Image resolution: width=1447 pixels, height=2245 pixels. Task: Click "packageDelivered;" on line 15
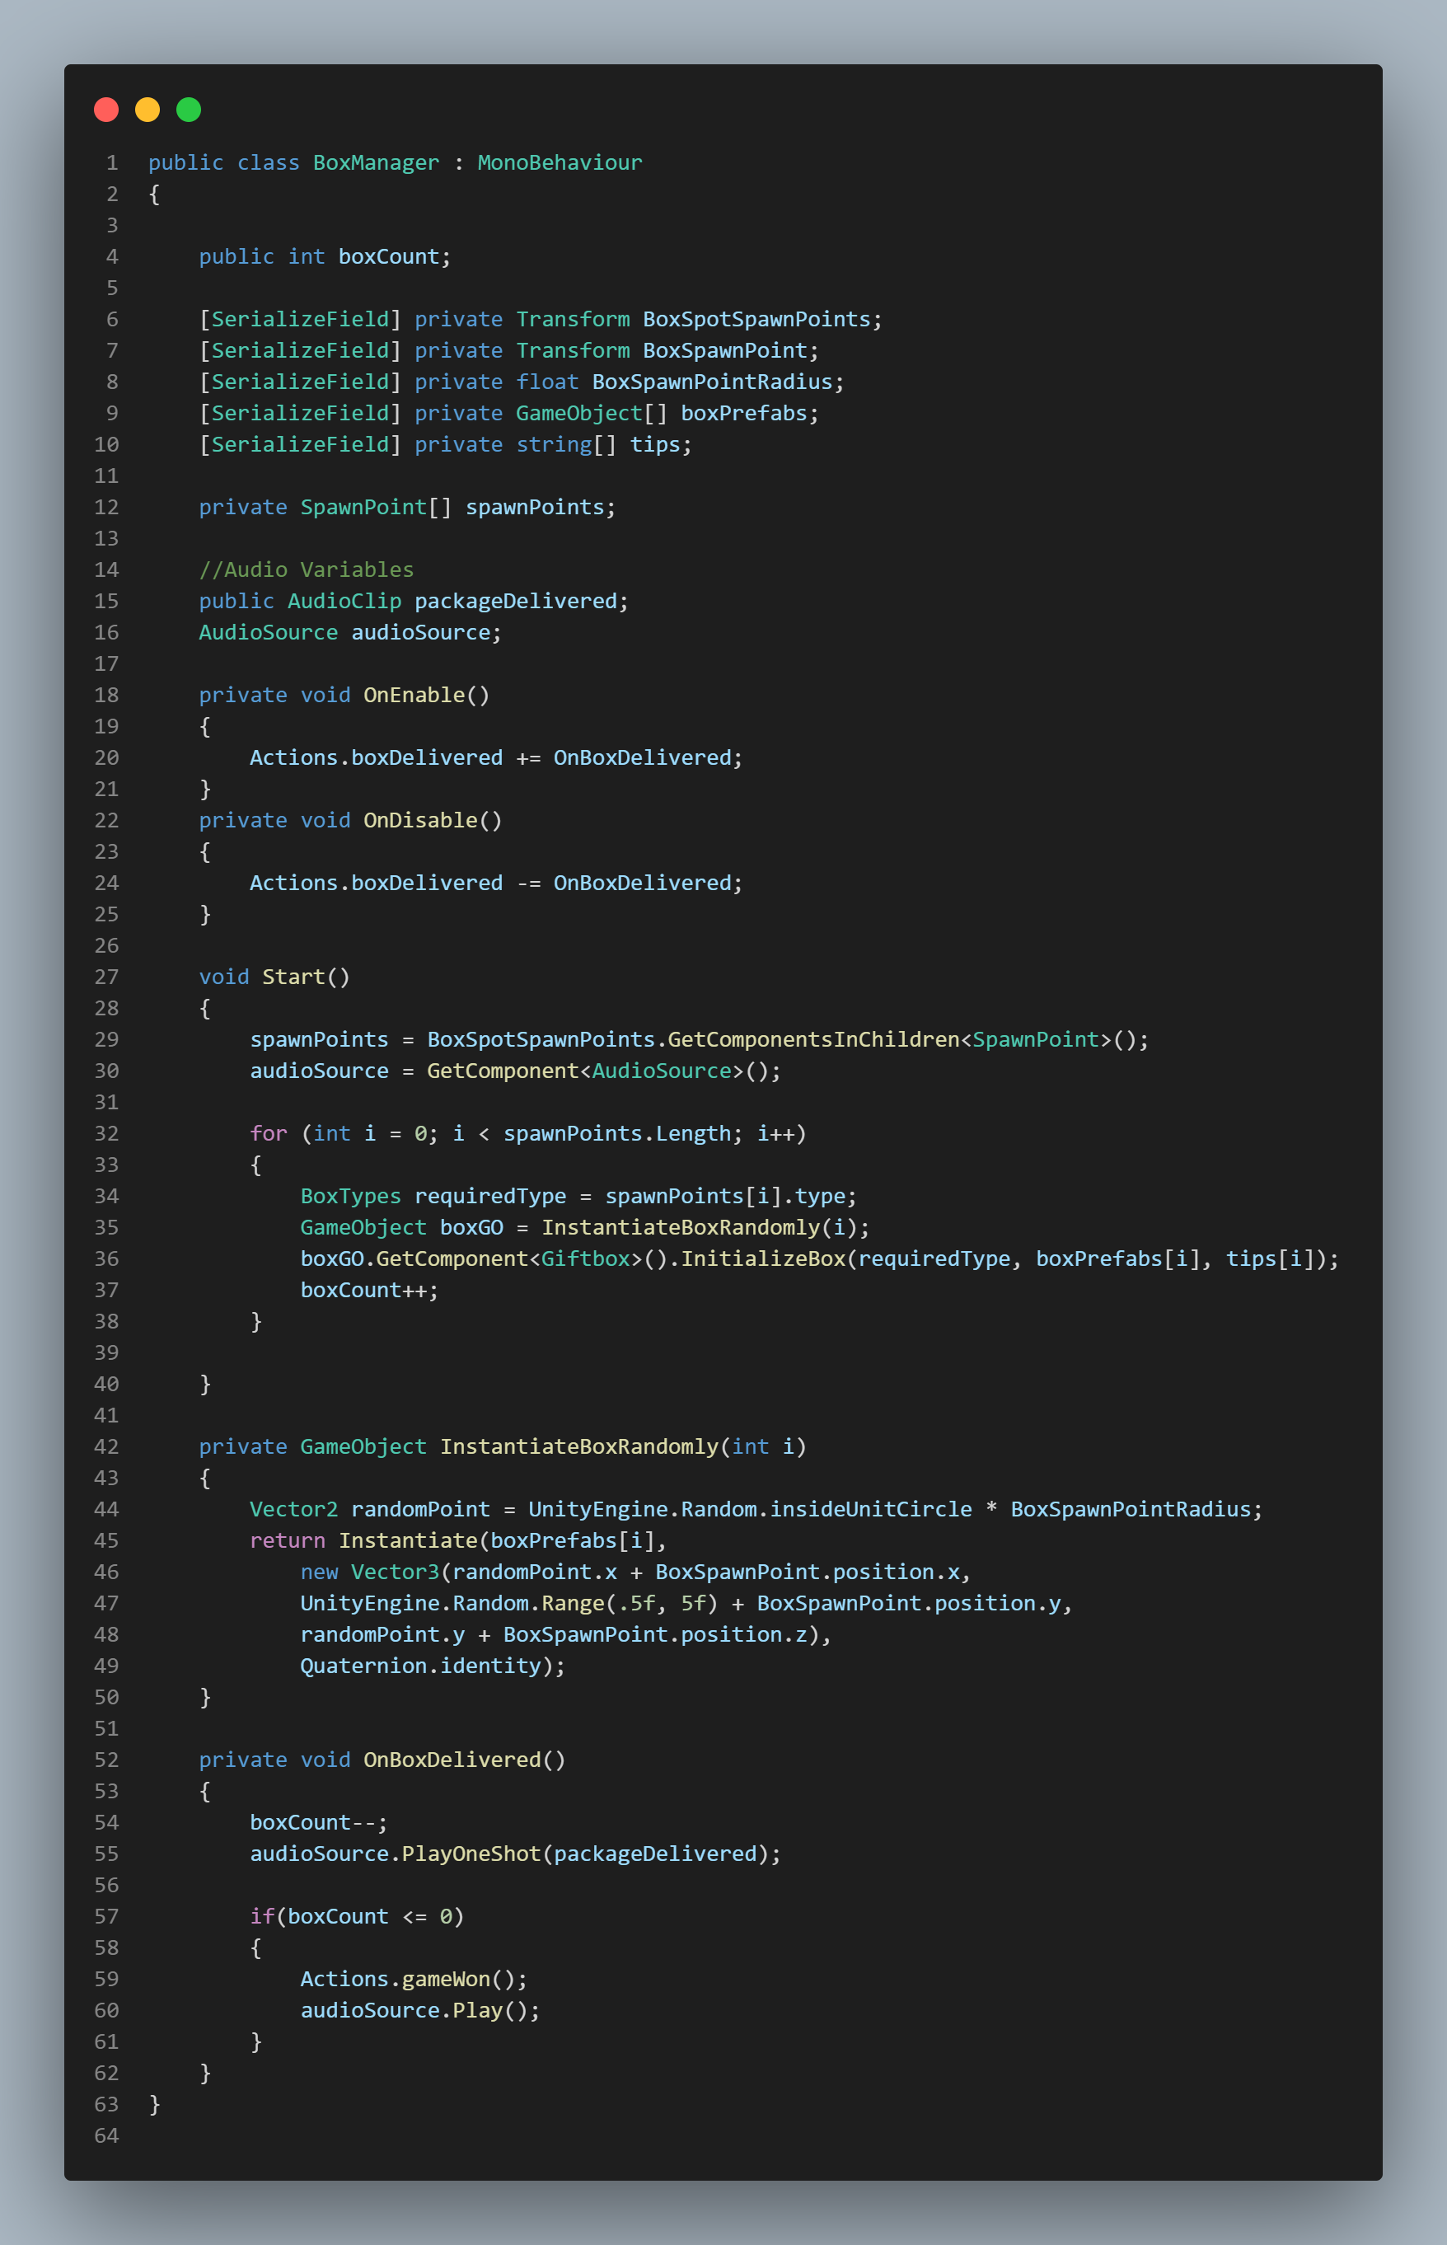pos(522,602)
